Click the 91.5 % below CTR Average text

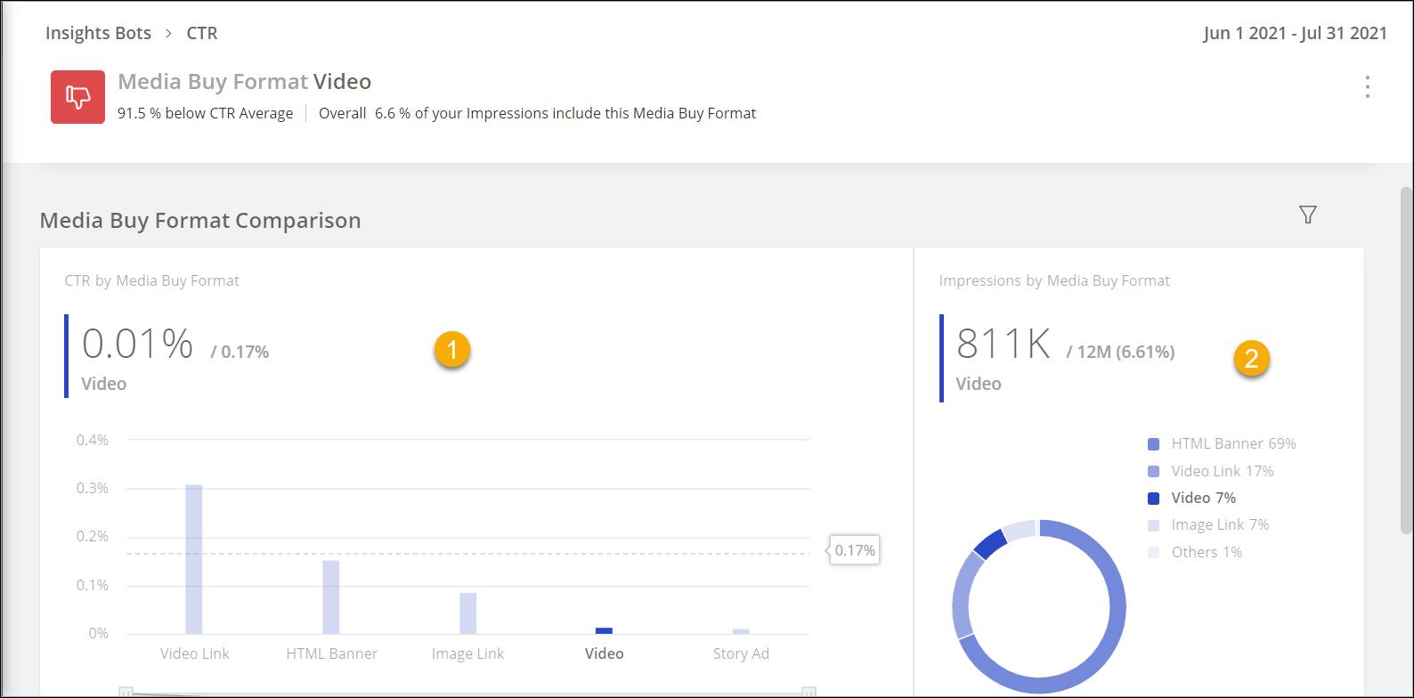206,113
